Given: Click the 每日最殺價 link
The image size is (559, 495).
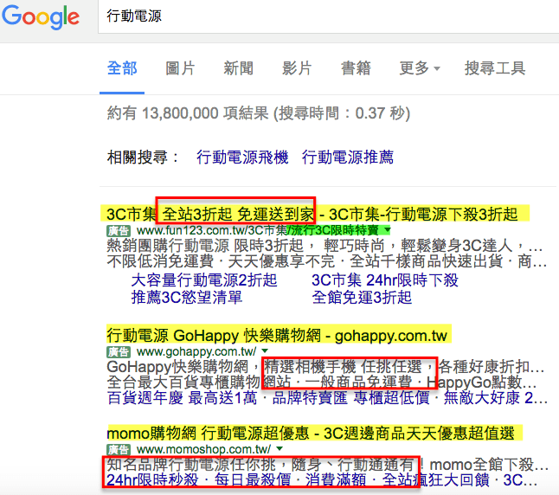Looking at the screenshot, I should pos(253,480).
